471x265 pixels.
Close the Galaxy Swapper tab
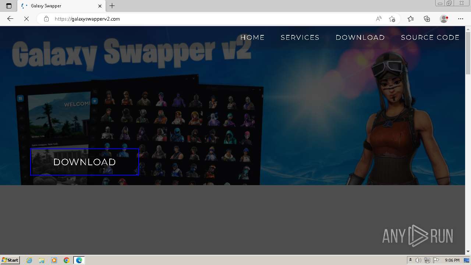100,6
